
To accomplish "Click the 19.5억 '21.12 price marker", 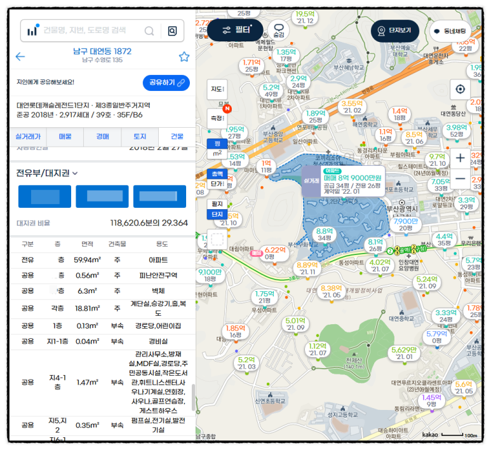I will [x=305, y=17].
